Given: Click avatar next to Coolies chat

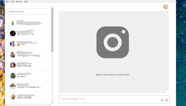Looking at the screenshot, I should click(13, 86).
